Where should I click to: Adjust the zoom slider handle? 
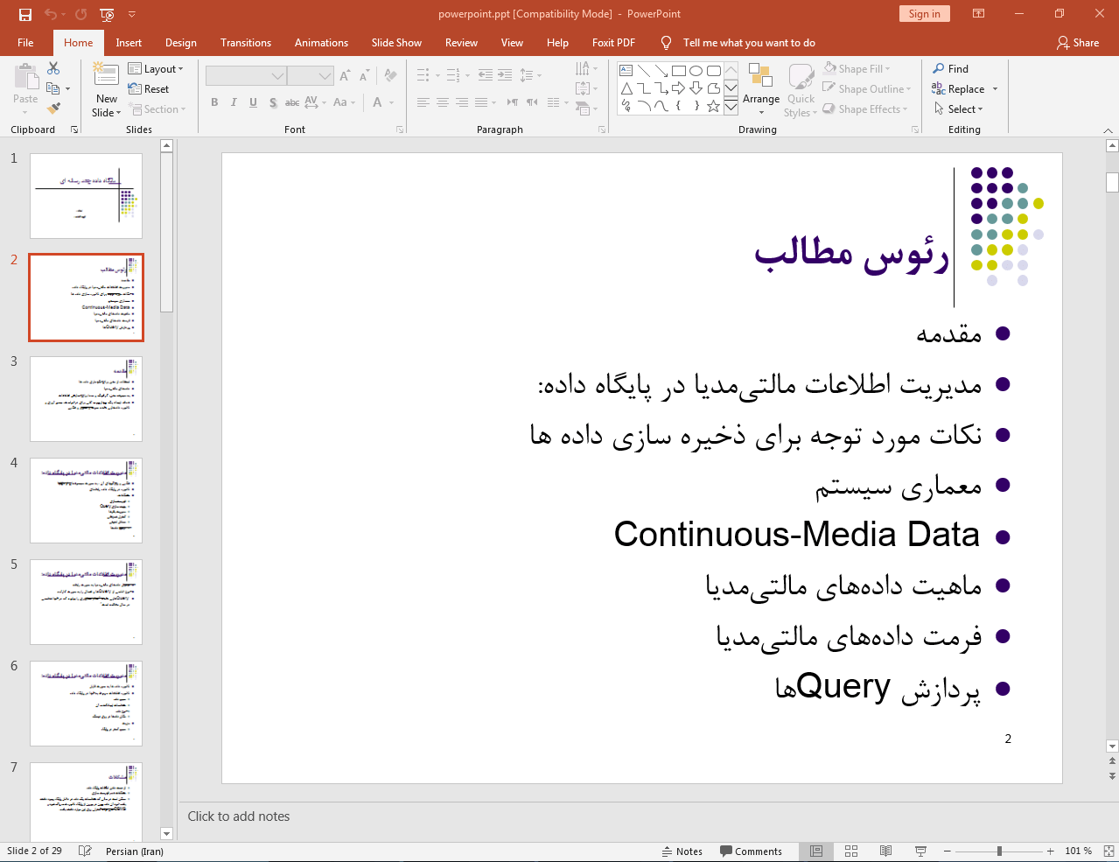[999, 851]
